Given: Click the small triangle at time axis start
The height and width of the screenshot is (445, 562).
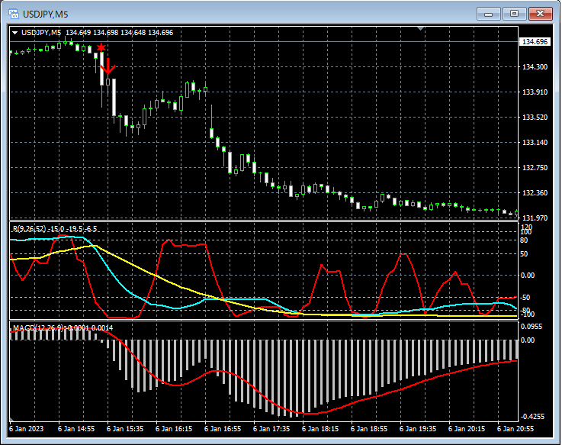Looking at the screenshot, I should (12, 421).
